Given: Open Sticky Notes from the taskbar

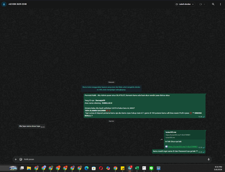Looking at the screenshot, I should coord(122,168).
